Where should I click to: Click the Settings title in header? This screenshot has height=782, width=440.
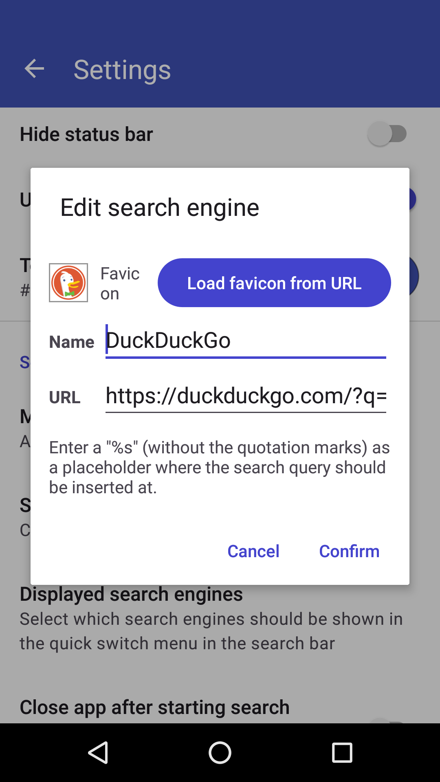coord(122,70)
